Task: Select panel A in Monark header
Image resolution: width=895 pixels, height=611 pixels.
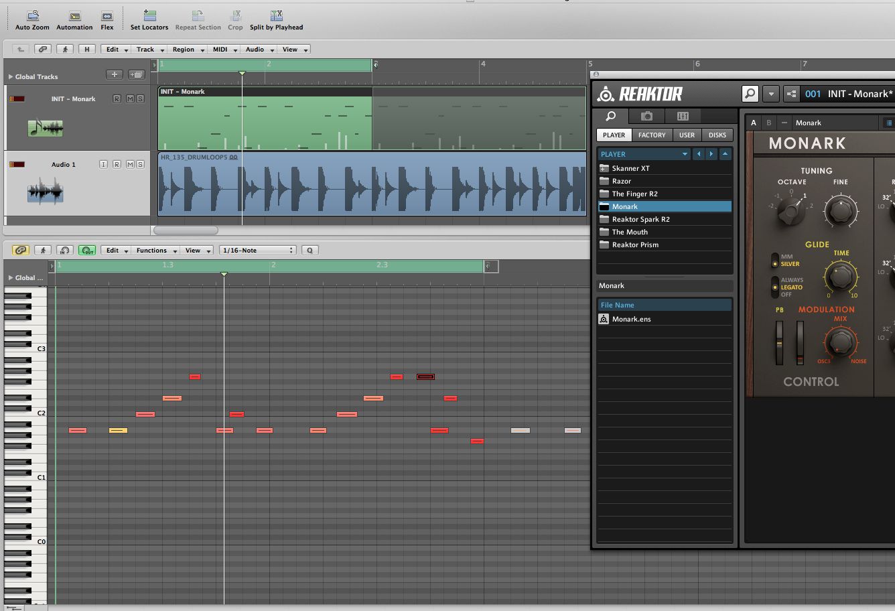Action: point(754,123)
